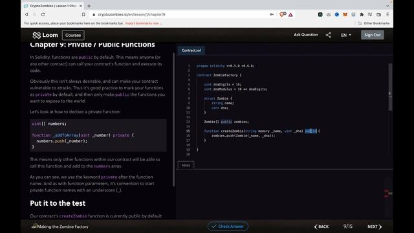This screenshot has height=233, width=414.
Task: Click the Courses button
Action: [73, 35]
